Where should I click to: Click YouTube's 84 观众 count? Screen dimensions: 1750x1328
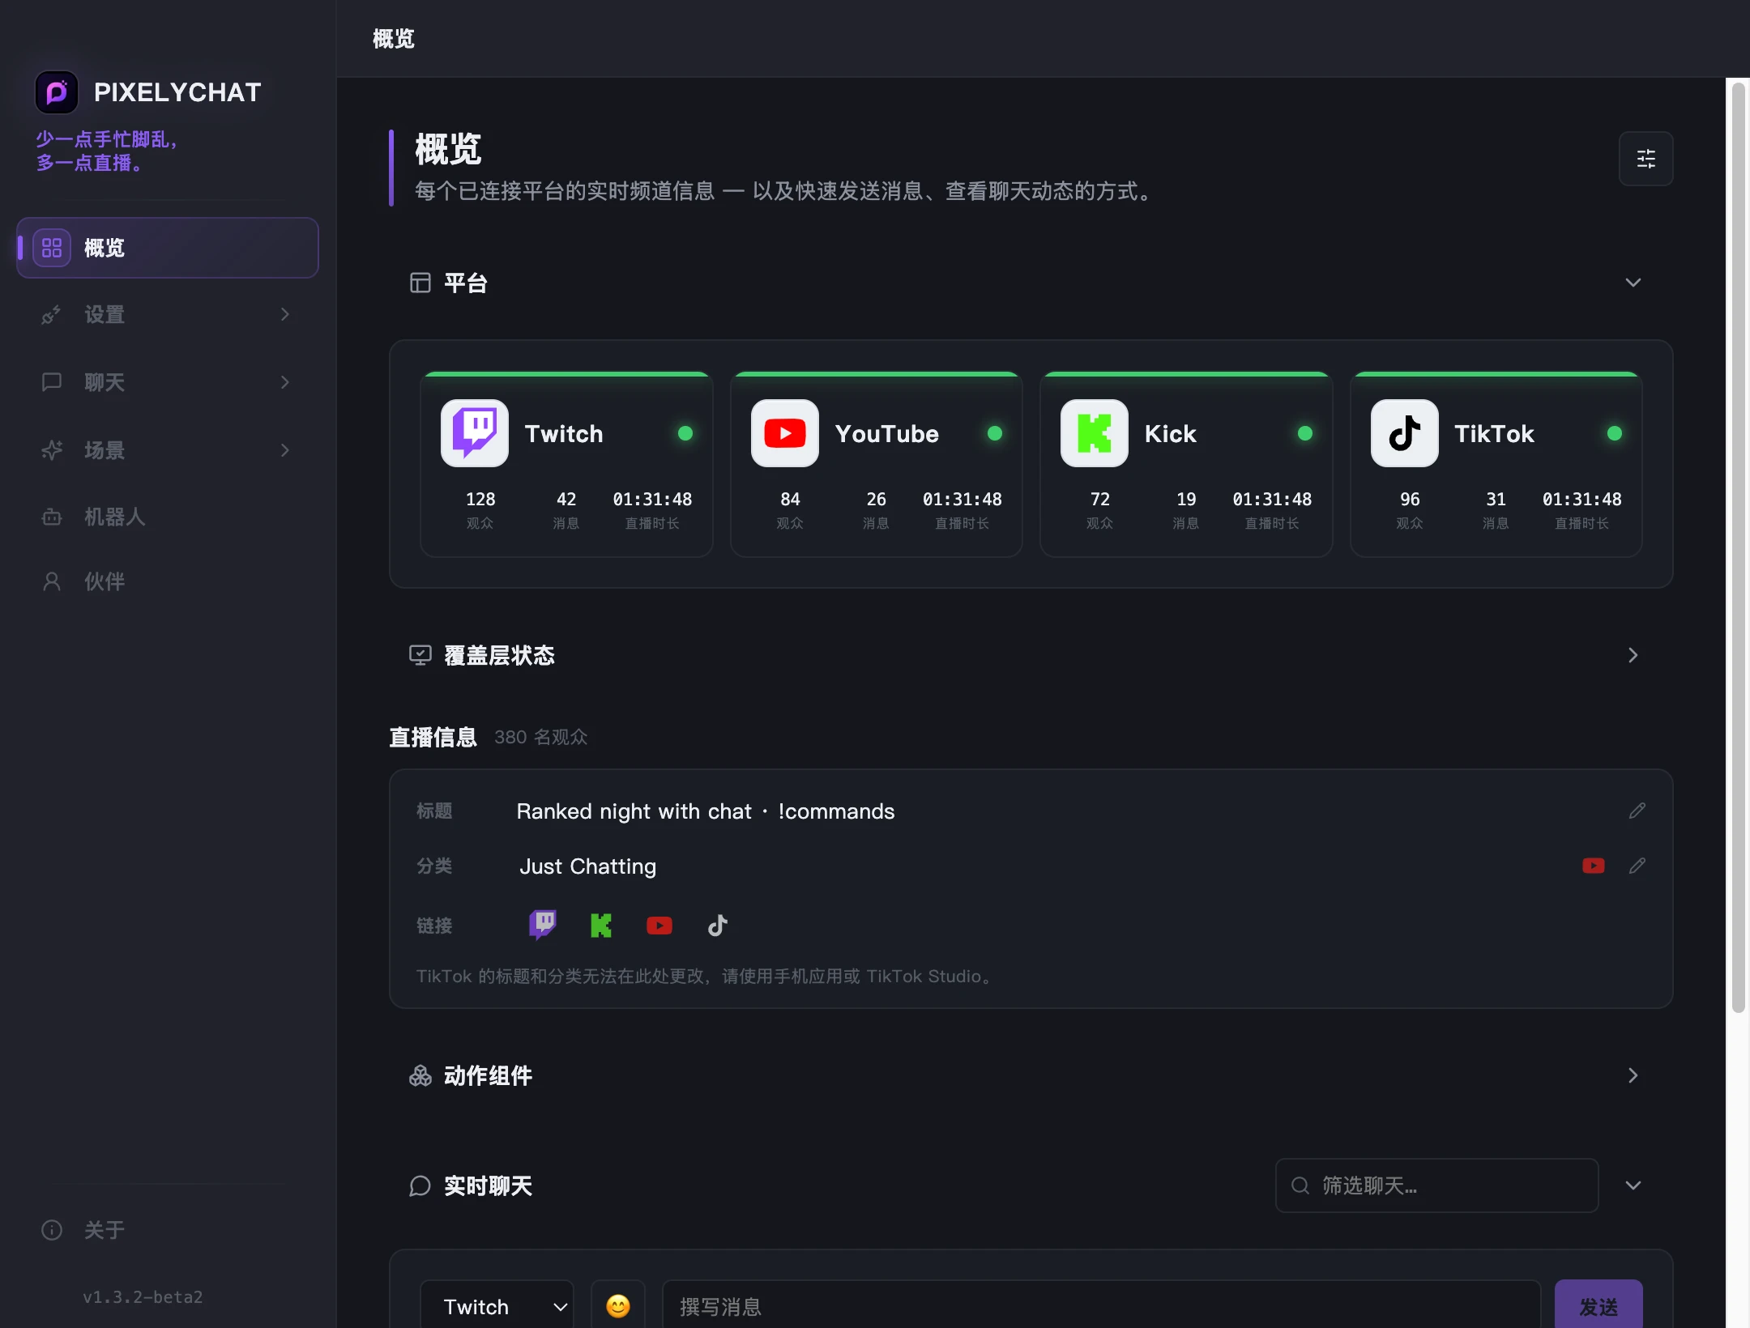coord(790,509)
